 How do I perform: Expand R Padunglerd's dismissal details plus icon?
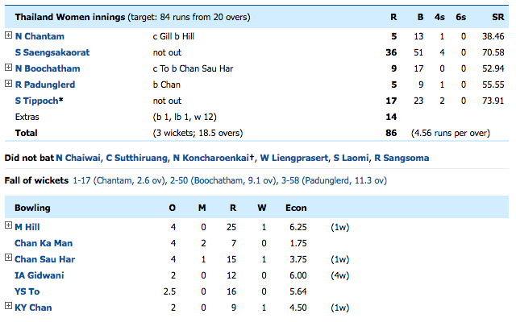[8, 85]
